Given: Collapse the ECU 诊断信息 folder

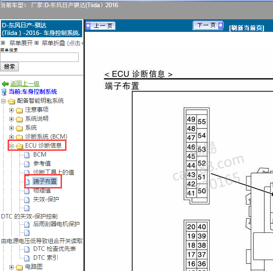Looking at the screenshot, I should point(11,146).
